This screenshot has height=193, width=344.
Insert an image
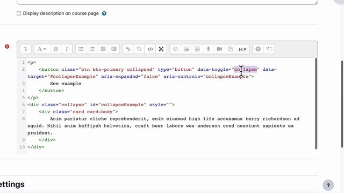[x=187, y=49]
